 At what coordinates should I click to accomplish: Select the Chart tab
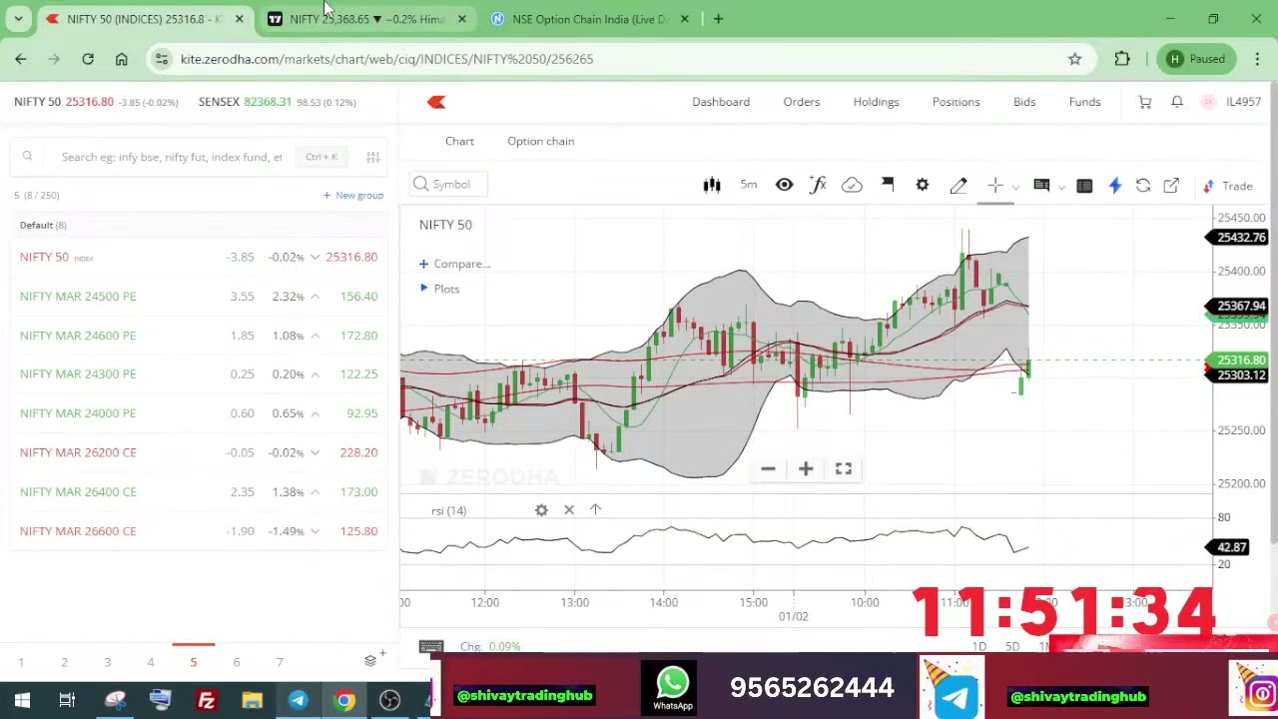click(459, 141)
